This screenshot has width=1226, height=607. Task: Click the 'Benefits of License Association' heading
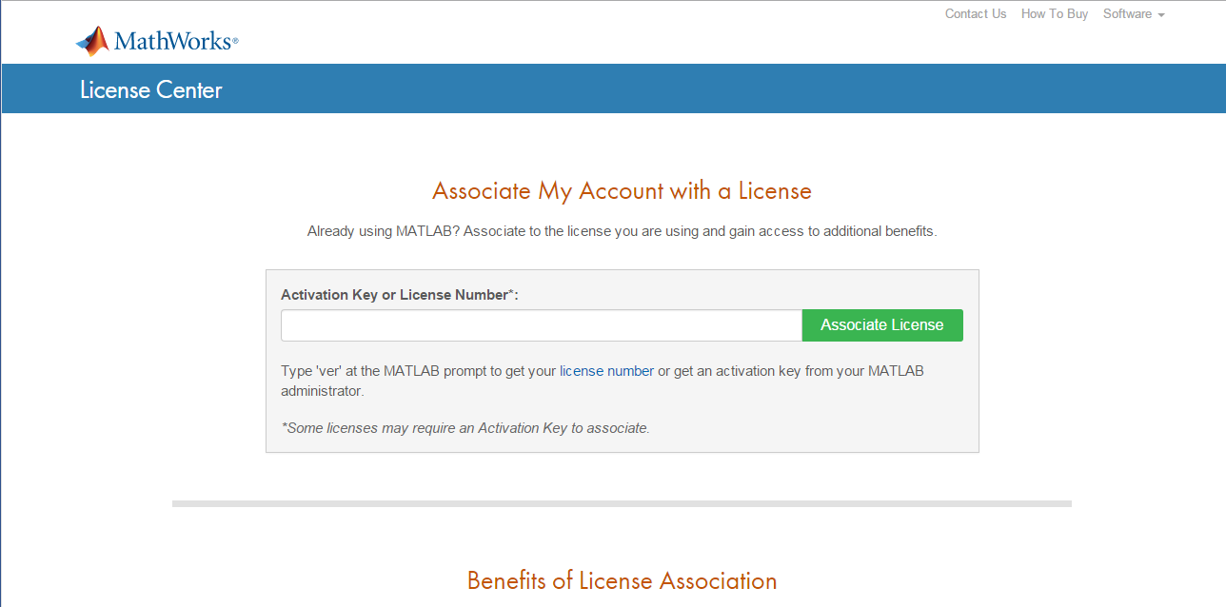click(x=622, y=580)
